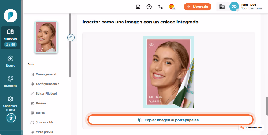
Task: Open Branding palette icon
Action: click(10, 79)
